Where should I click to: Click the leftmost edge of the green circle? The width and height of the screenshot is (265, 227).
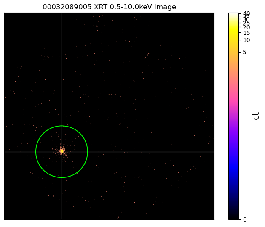(36, 152)
